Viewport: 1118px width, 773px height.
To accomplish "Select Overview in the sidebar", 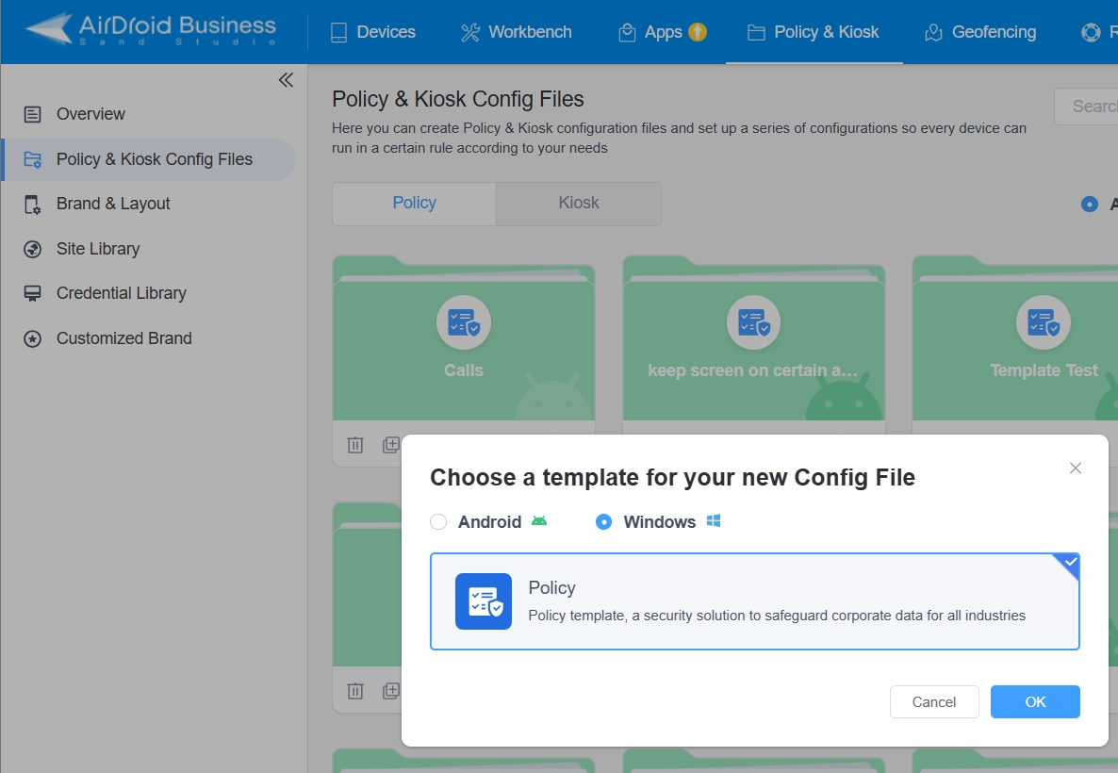I will coord(90,114).
